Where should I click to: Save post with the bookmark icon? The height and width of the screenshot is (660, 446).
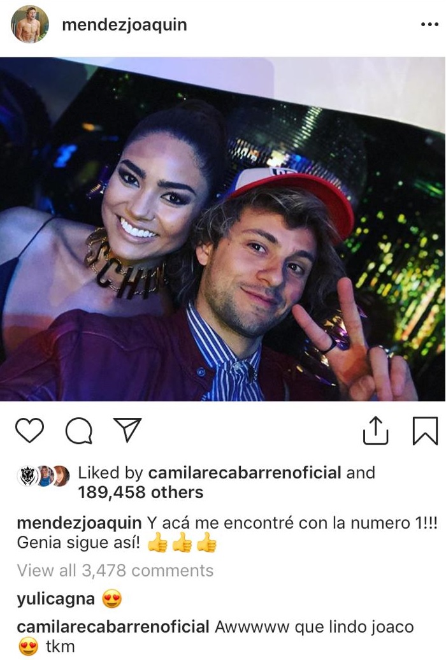(424, 431)
